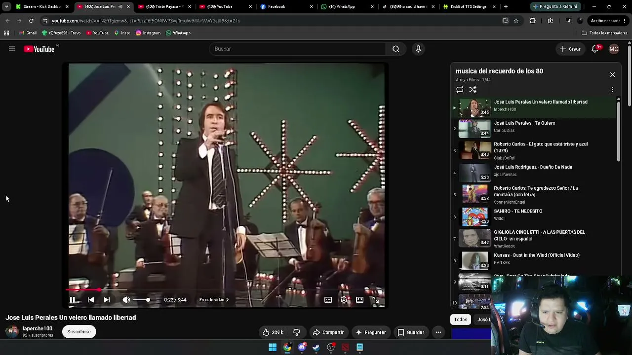Open the Gmail bookmark

click(x=28, y=33)
